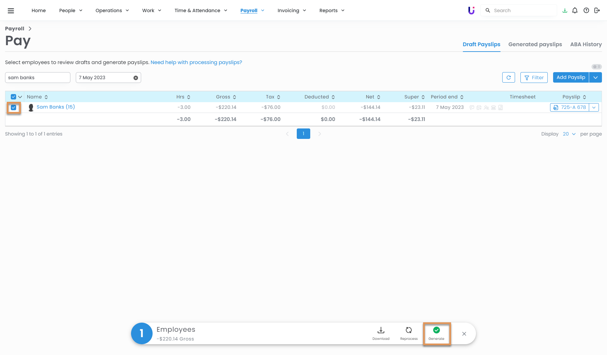This screenshot has width=607, height=355.
Task: Open the help question mark icon
Action: [x=586, y=10]
